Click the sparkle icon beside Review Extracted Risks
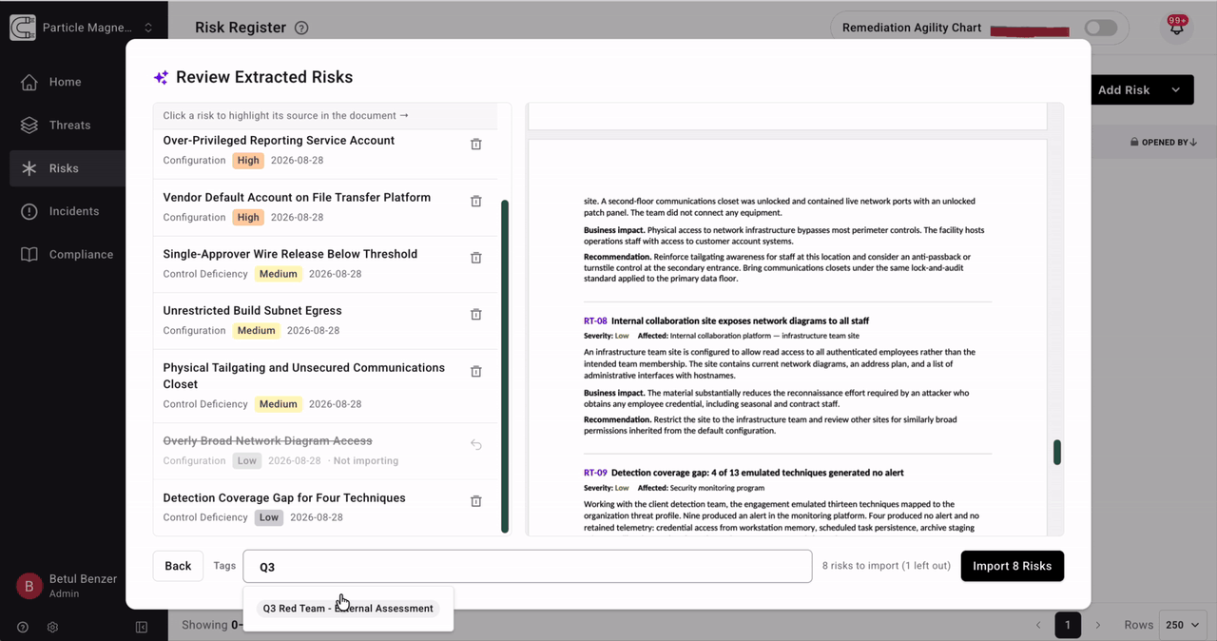Screen dimensions: 1217x641 pos(161,78)
